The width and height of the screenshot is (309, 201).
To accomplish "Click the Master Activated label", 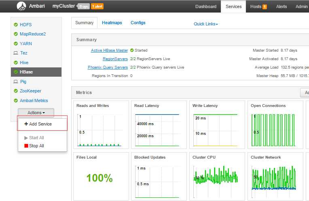I will pyautogui.click(x=264, y=59).
